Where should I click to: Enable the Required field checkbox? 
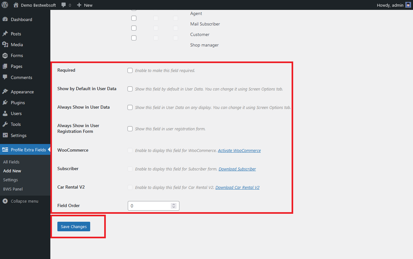coord(130,70)
